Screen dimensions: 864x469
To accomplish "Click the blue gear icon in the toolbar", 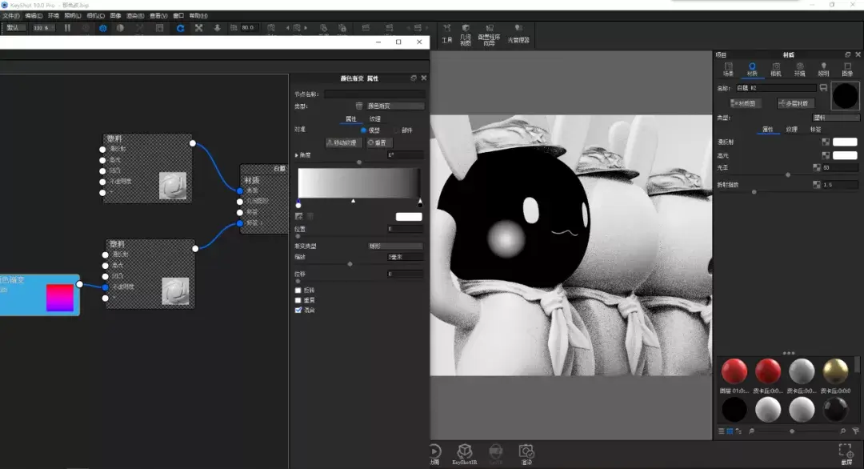I will 103,28.
